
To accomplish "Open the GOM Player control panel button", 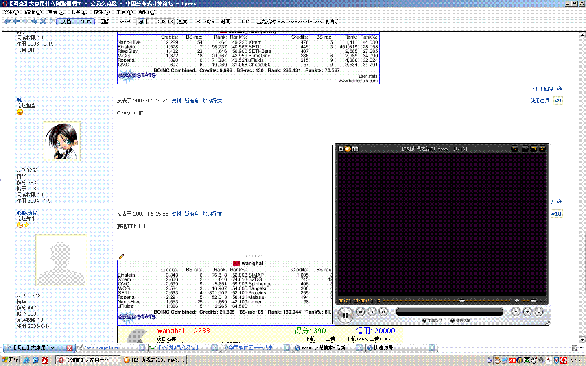I will pyautogui.click(x=527, y=312).
